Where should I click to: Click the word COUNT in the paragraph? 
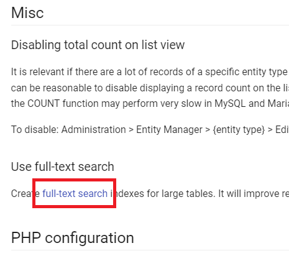tap(44, 103)
